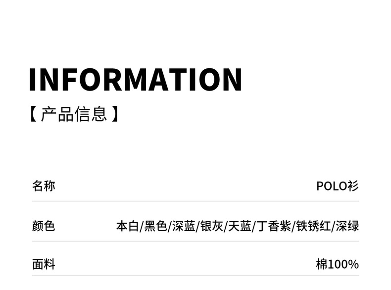The width and height of the screenshot is (391, 290).
Task: Pick the 银灰 color text
Action: [211, 227]
